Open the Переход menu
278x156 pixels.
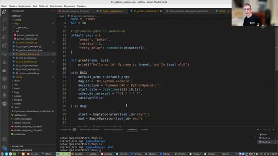[x=43, y=6]
